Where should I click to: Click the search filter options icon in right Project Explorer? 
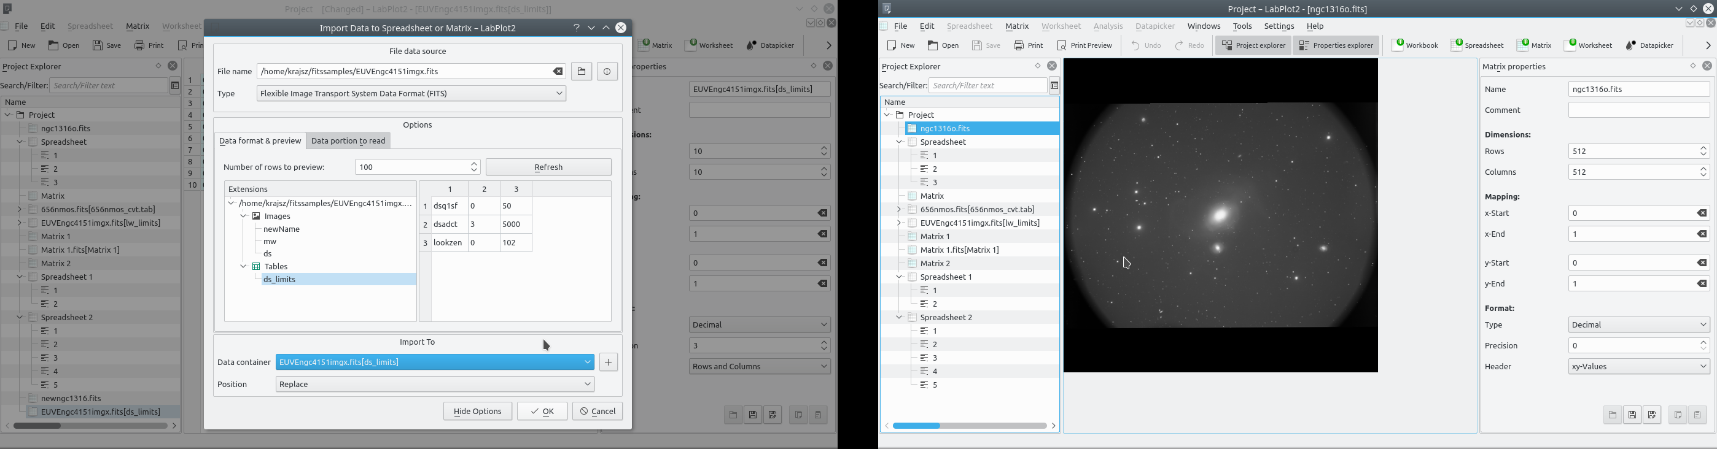point(1054,86)
